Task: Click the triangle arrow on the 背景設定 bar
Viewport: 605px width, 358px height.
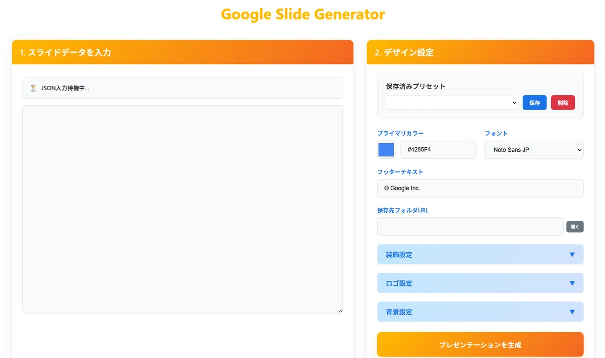Action: pos(572,312)
